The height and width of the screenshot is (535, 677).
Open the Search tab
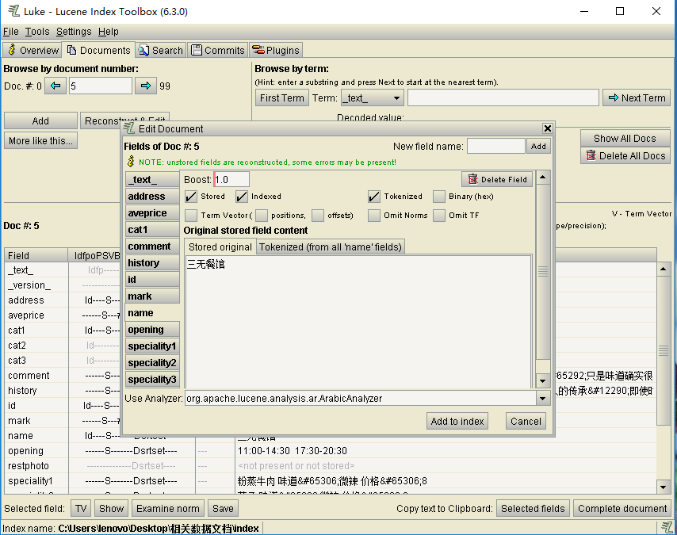click(x=161, y=50)
